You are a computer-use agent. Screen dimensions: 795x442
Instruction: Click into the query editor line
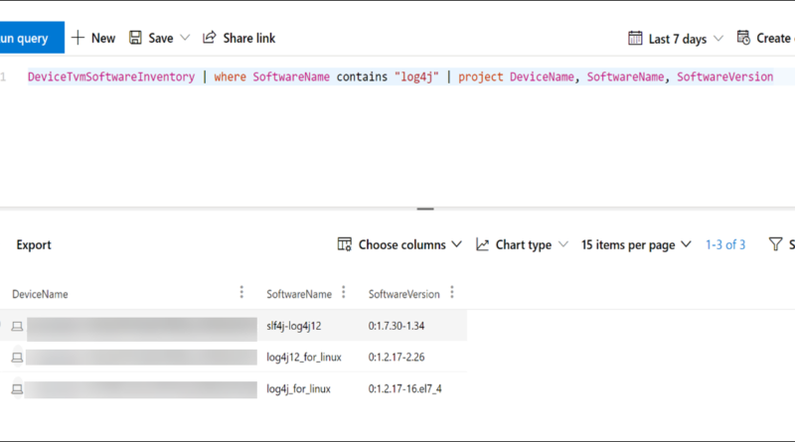pyautogui.click(x=400, y=76)
